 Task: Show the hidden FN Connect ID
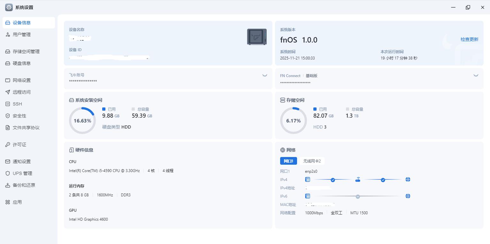point(476,75)
